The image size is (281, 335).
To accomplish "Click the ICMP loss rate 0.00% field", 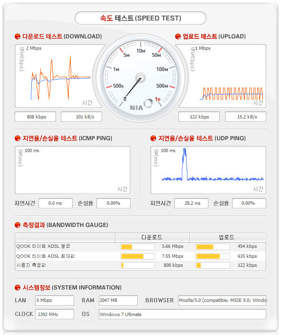I will (113, 203).
